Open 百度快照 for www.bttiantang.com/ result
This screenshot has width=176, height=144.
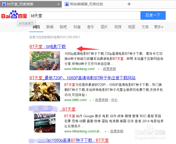[x=109, y=69]
